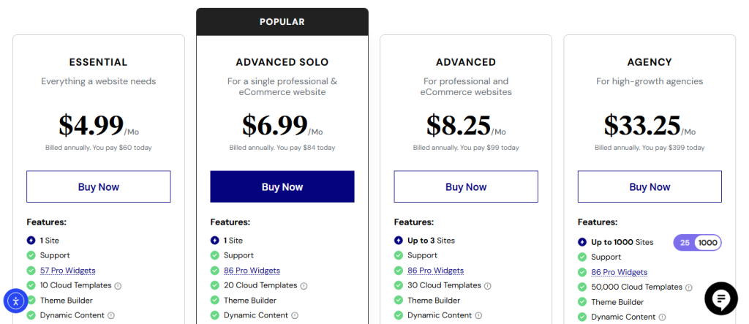Screen dimensions: 749x324
Task: Click Essential Dynamic Content info icon
Action: (x=111, y=316)
